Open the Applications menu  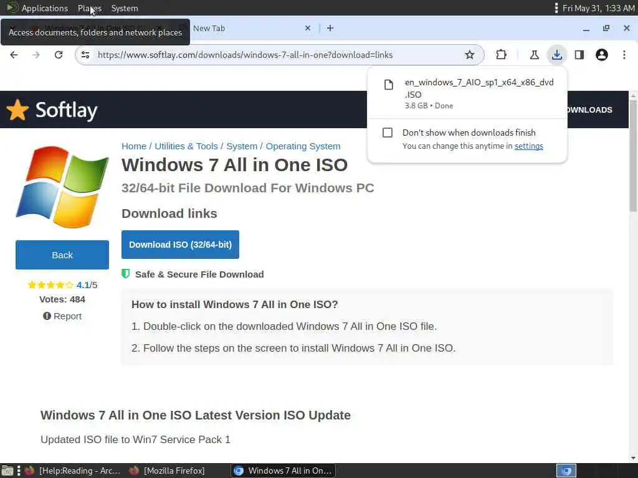[x=45, y=8]
